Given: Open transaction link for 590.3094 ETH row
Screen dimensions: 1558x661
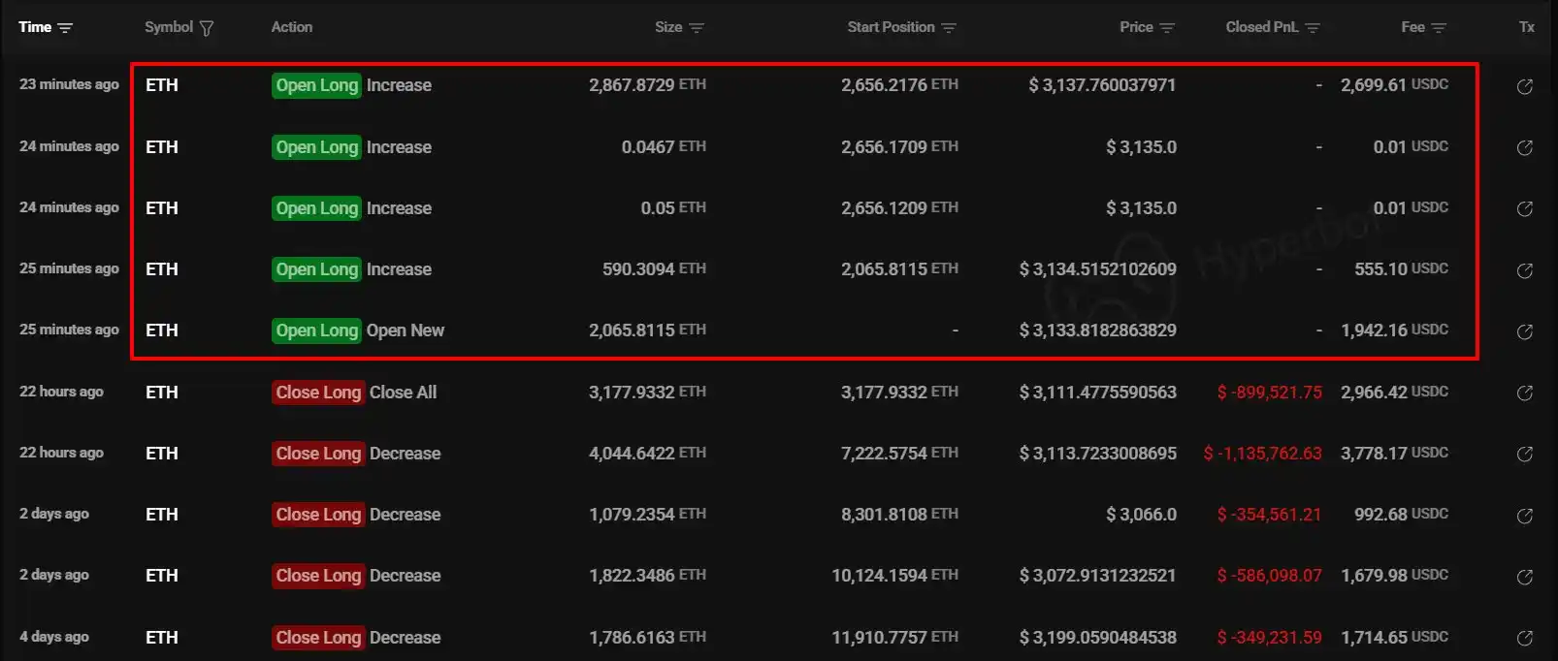Looking at the screenshot, I should (x=1524, y=270).
